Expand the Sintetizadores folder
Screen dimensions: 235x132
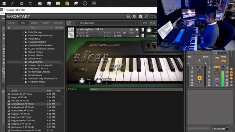pyautogui.click(x=23, y=75)
